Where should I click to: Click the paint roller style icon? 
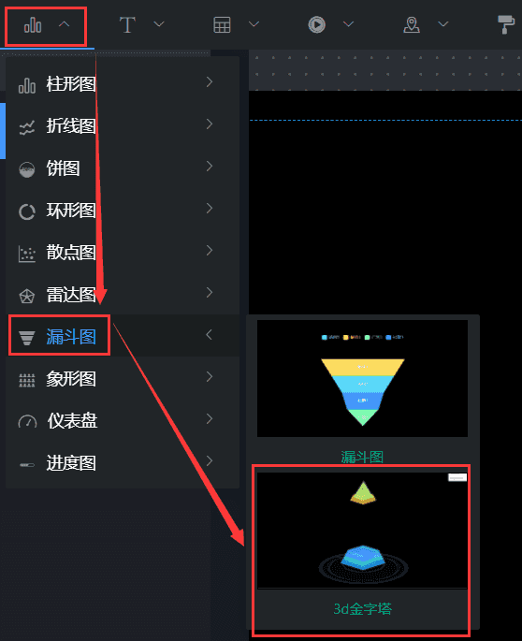[x=506, y=24]
